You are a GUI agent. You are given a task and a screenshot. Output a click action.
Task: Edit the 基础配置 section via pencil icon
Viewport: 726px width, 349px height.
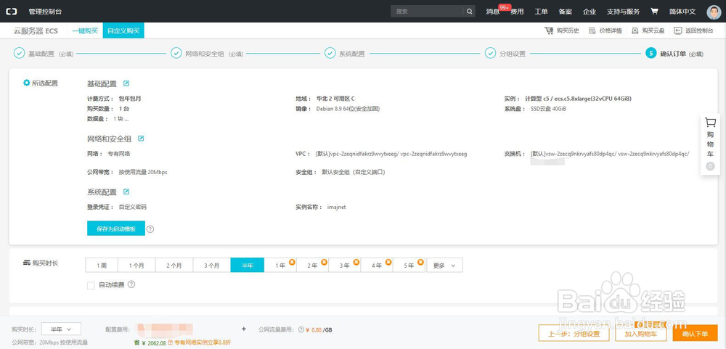126,83
